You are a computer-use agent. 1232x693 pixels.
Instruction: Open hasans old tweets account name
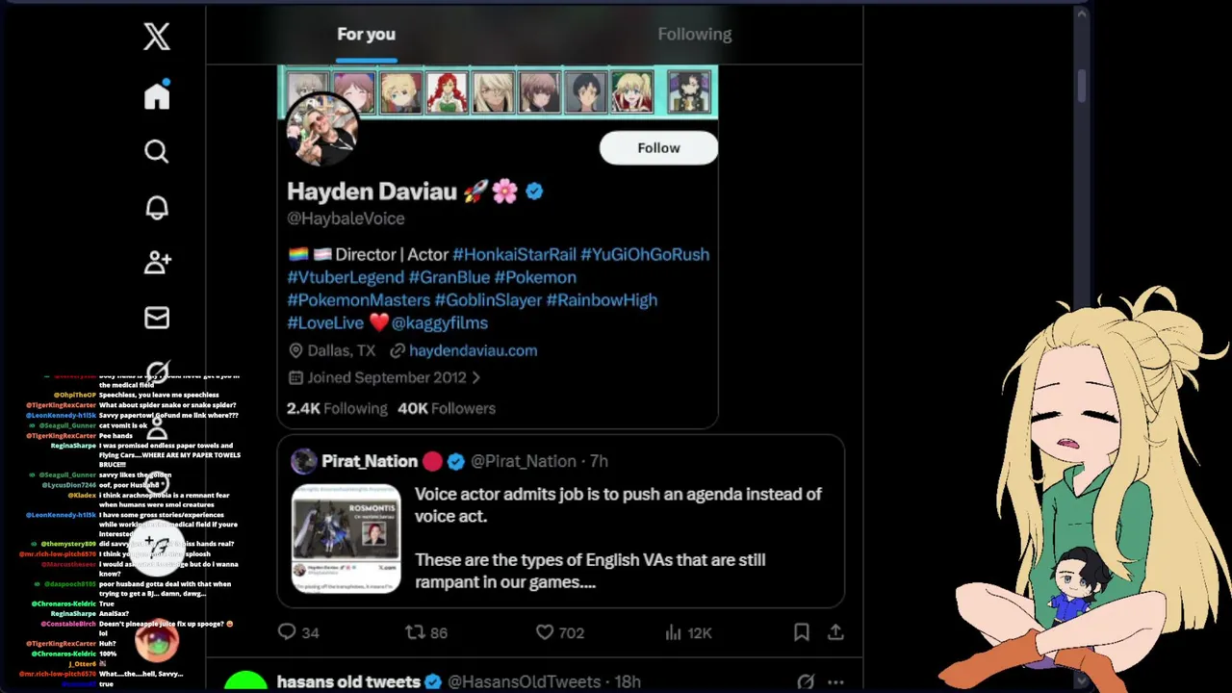coord(348,681)
